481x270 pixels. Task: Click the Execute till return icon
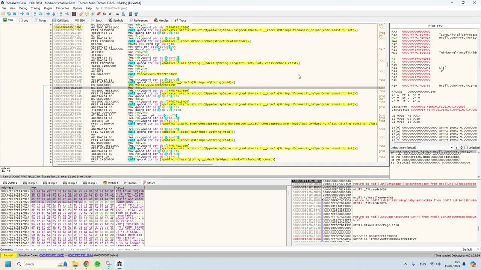[x=61, y=14]
